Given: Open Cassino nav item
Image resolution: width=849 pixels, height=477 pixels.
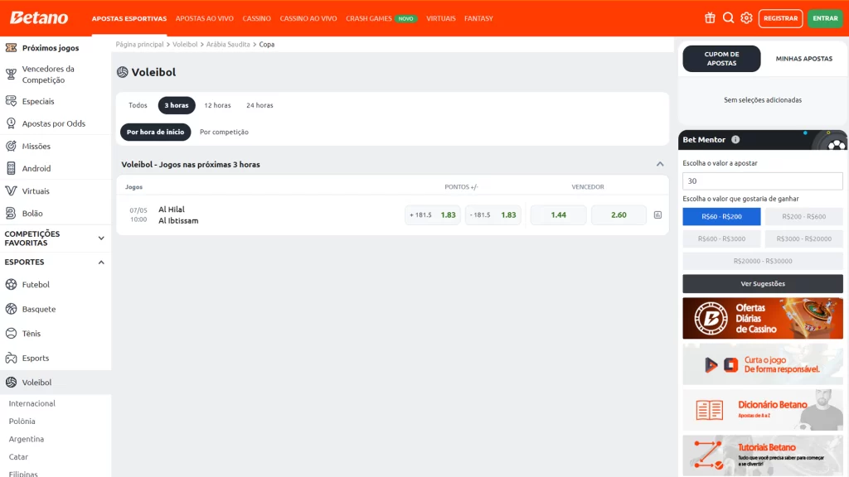Looking at the screenshot, I should coord(257,18).
